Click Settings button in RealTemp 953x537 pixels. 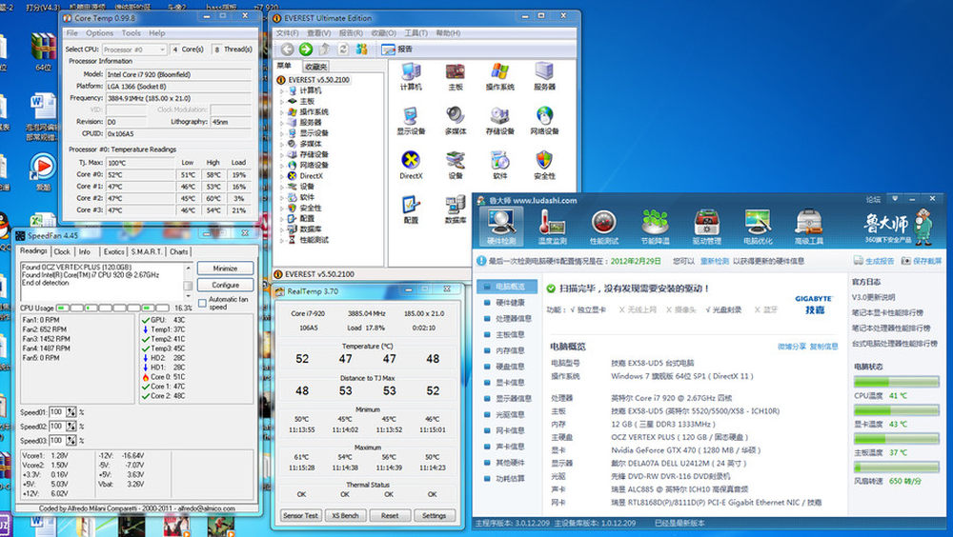[434, 516]
